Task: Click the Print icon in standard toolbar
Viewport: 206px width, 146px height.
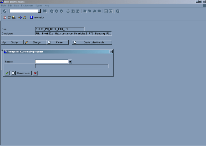Action: point(68,11)
